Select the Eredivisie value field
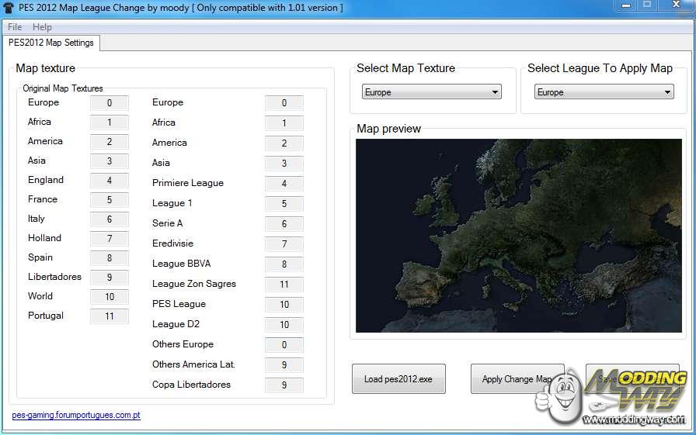696x435 pixels. coord(284,244)
